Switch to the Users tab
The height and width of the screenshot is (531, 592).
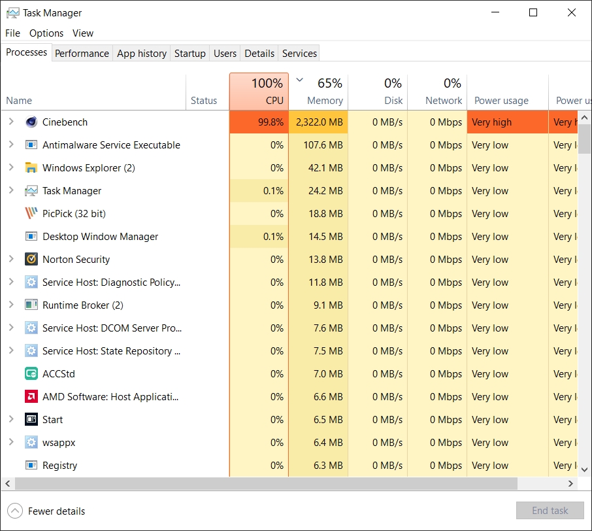click(x=225, y=53)
